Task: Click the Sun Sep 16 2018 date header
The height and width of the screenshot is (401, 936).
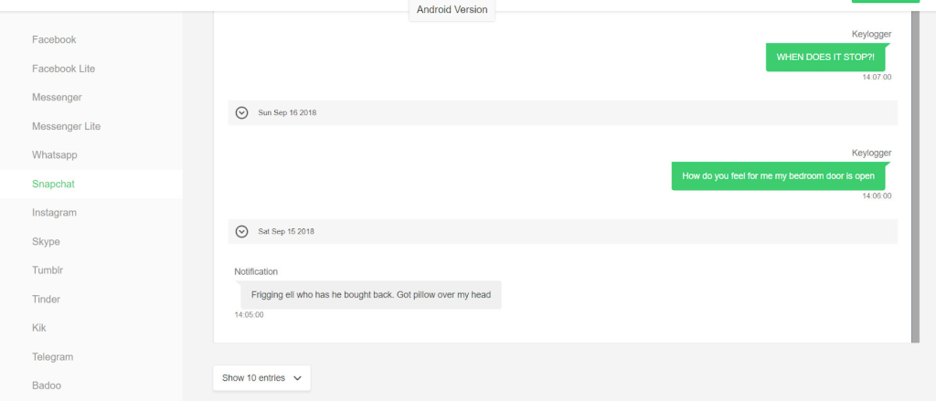Action: point(562,112)
